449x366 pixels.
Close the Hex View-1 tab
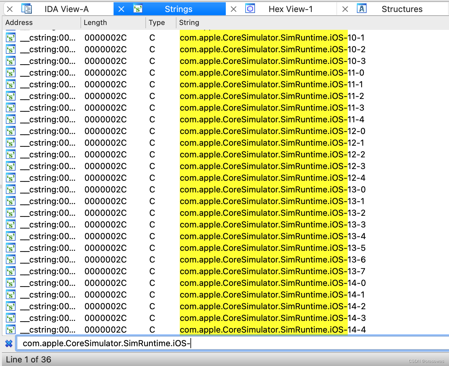pyautogui.click(x=234, y=9)
